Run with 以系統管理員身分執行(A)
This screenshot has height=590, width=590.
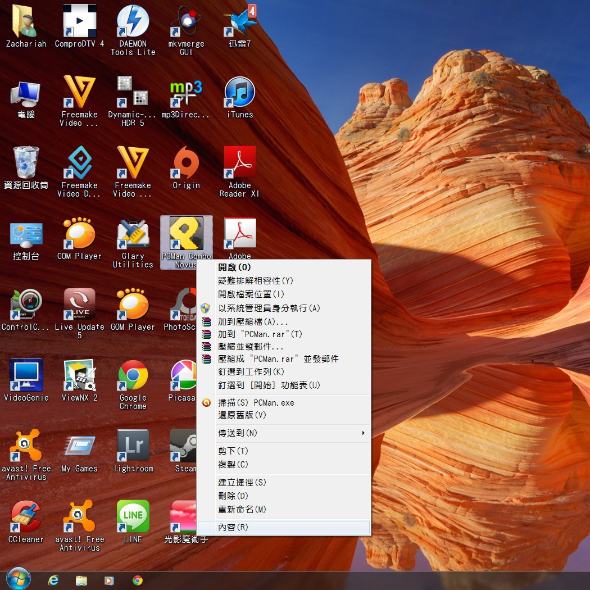[284, 308]
